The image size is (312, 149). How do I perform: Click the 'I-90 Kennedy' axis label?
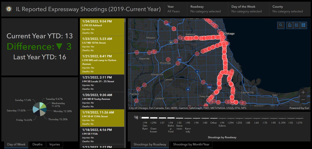(188, 127)
